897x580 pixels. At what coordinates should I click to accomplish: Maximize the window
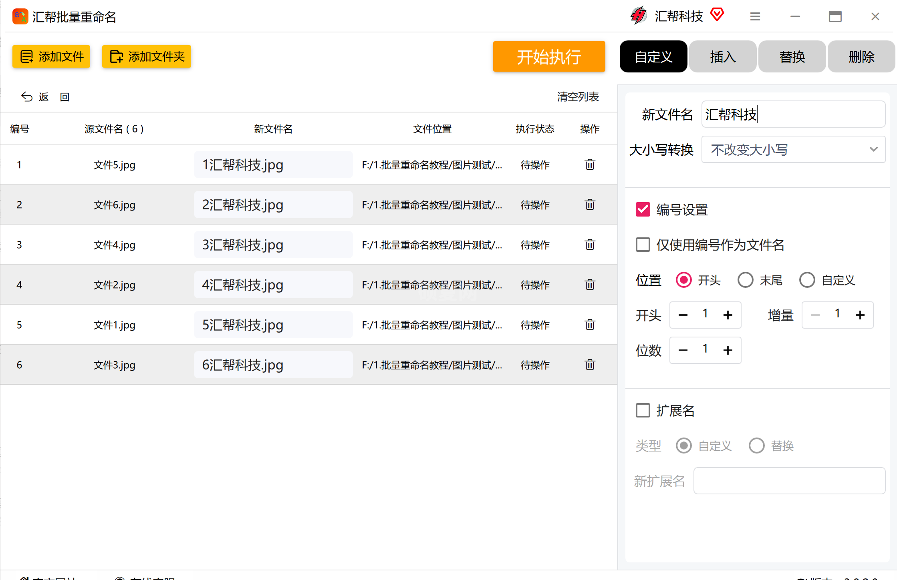[835, 16]
